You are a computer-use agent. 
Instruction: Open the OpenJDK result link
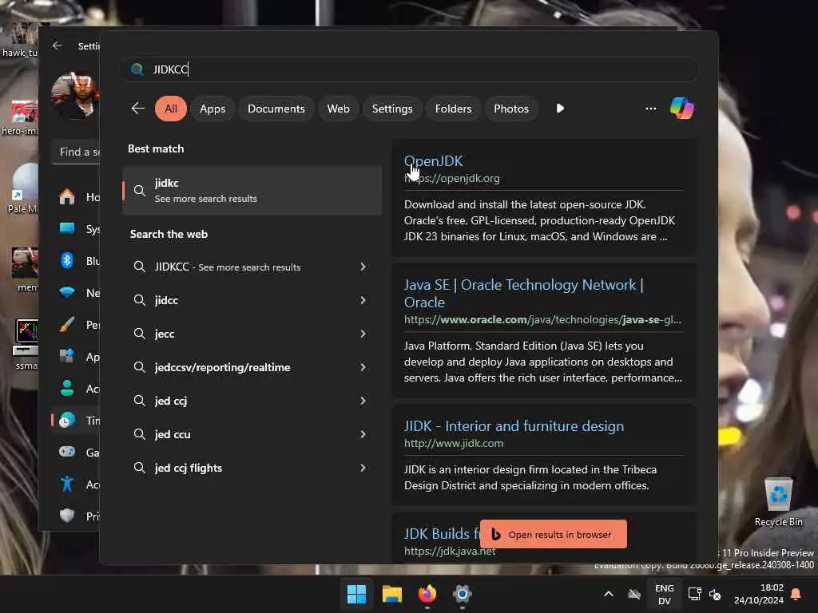pyautogui.click(x=433, y=161)
